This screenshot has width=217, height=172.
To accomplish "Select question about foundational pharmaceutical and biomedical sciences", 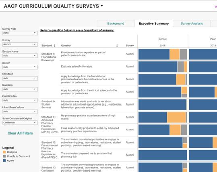I will [x=87, y=79].
